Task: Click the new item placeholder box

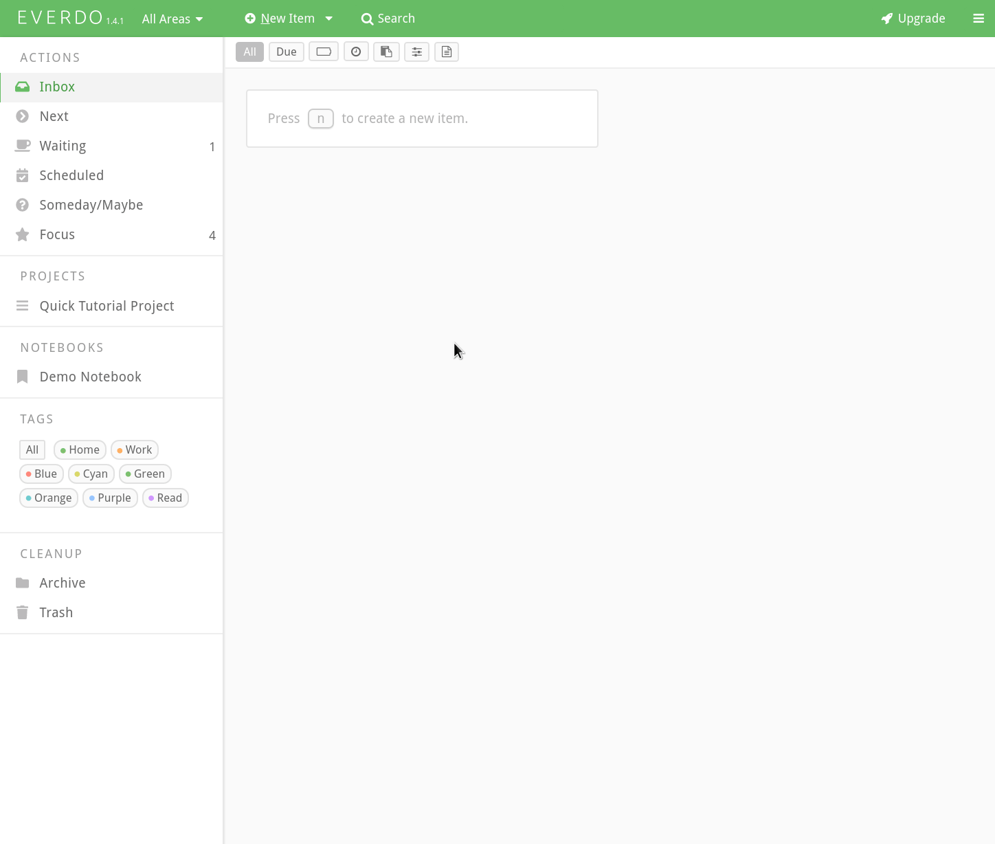Action: (422, 118)
